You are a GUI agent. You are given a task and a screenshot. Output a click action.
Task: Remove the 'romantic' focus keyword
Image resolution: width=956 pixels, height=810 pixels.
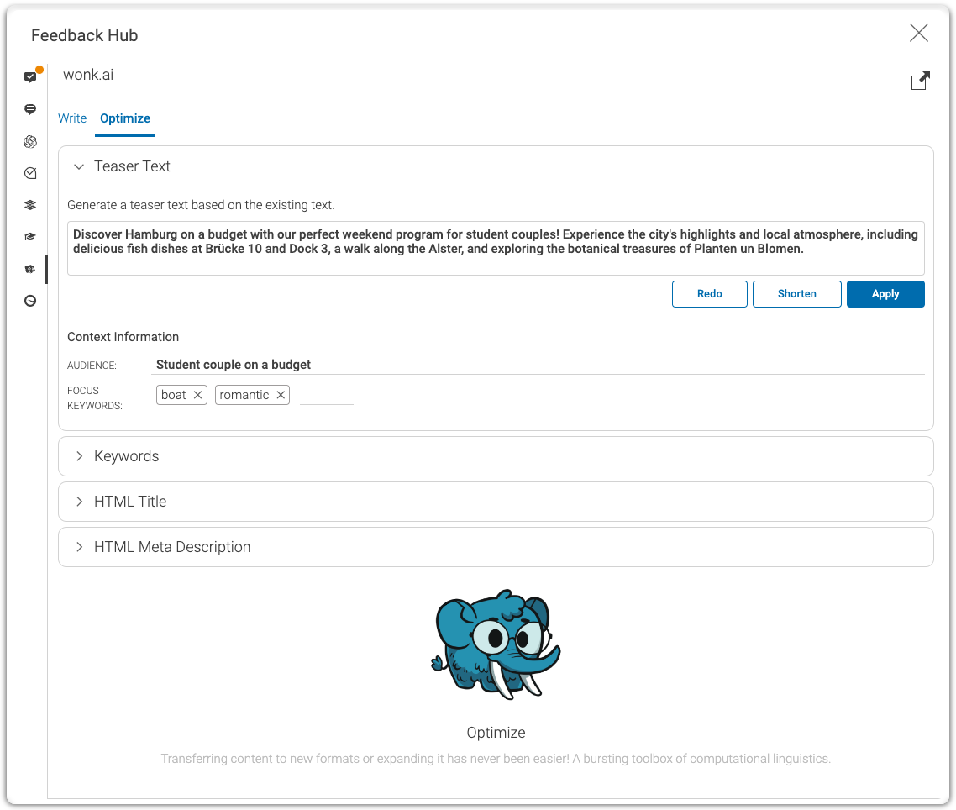pyautogui.click(x=281, y=395)
